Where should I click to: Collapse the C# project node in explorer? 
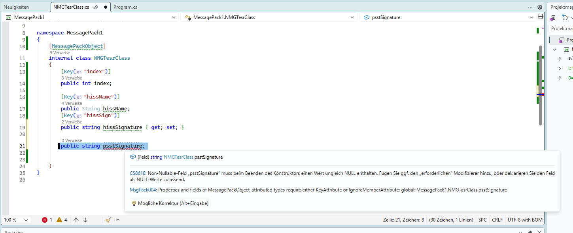(x=555, y=49)
